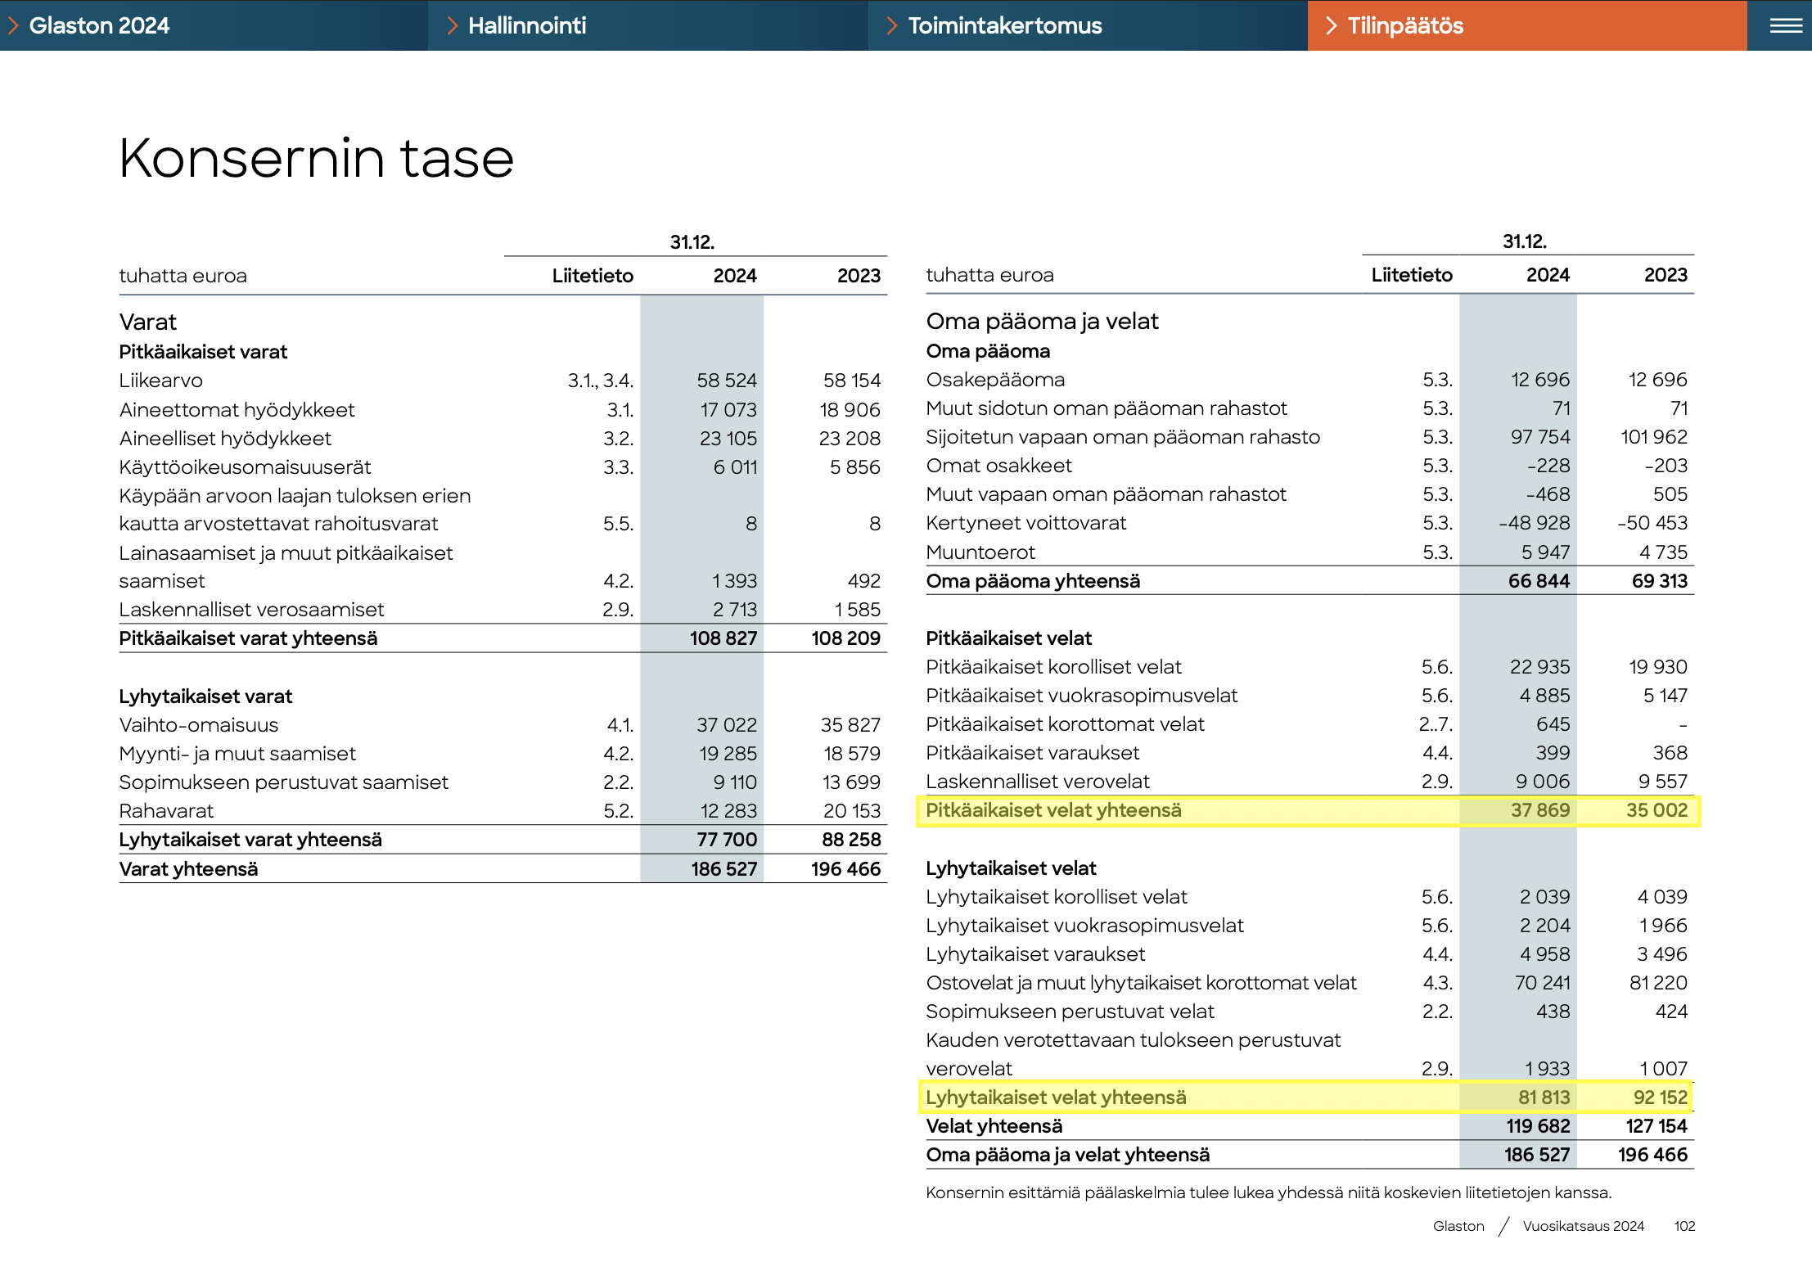This screenshot has width=1812, height=1280.
Task: Click the Oma pääoma yhteensä 2024 value
Action: coord(1539,581)
